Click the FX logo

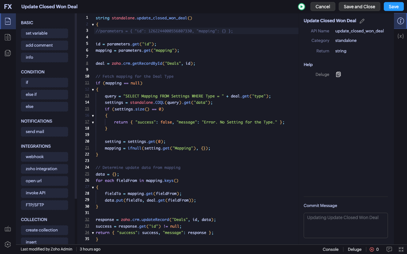click(8, 6)
